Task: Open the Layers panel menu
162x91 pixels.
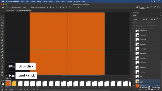Action: pyautogui.click(x=161, y=16)
